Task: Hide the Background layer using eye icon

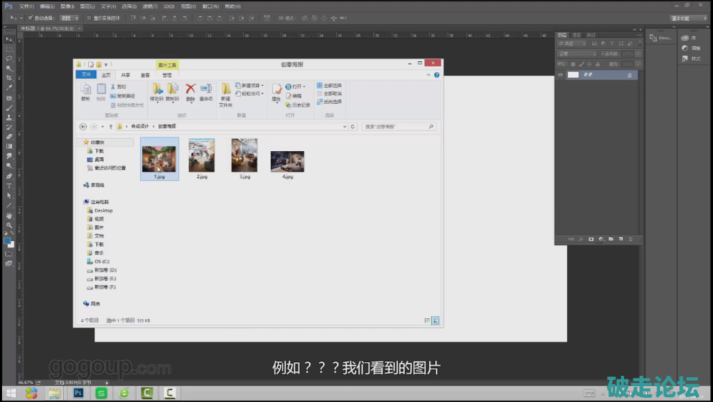Action: point(560,75)
